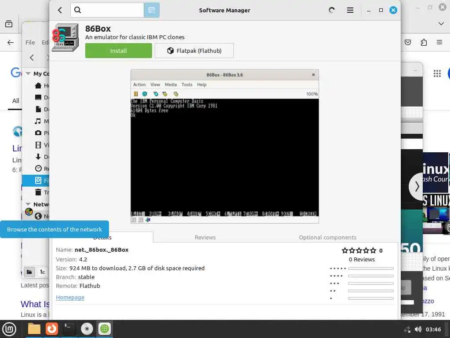This screenshot has width=450, height=338.
Task: Switch to the Optional components tab
Action: pos(327,237)
